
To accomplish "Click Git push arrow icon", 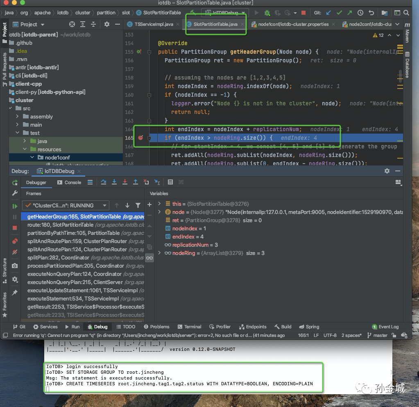I will pos(349,13).
